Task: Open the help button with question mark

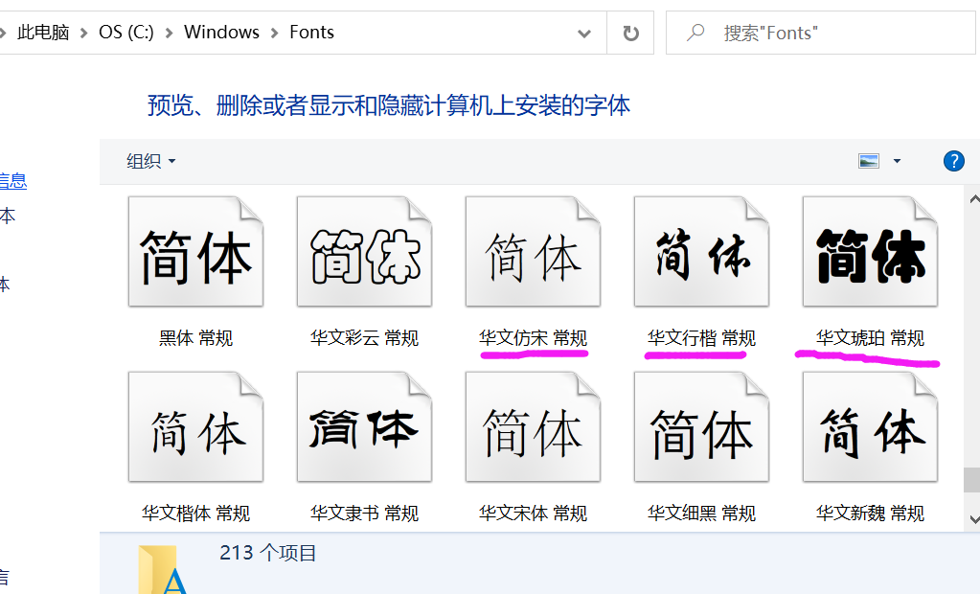Action: (x=954, y=161)
